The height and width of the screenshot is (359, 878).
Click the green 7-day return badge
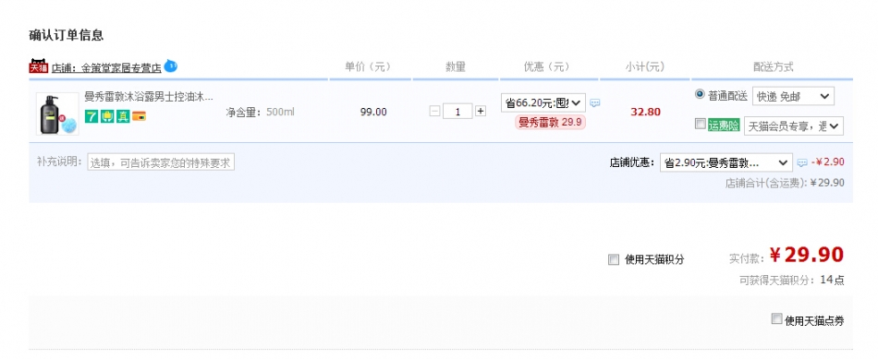coord(91,116)
